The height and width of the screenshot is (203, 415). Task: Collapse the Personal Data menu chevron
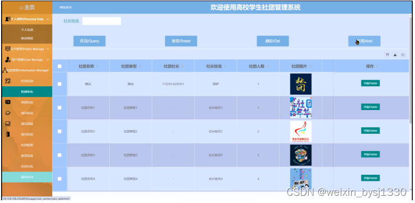48,19
